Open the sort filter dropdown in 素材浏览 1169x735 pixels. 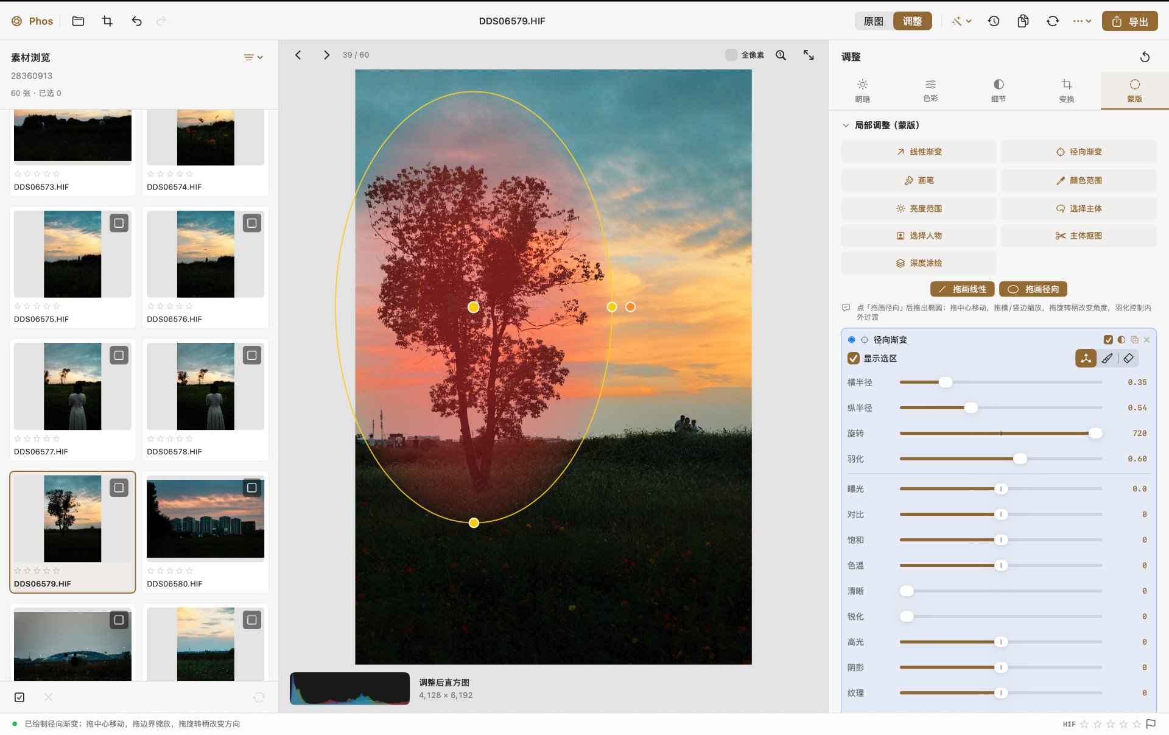253,57
